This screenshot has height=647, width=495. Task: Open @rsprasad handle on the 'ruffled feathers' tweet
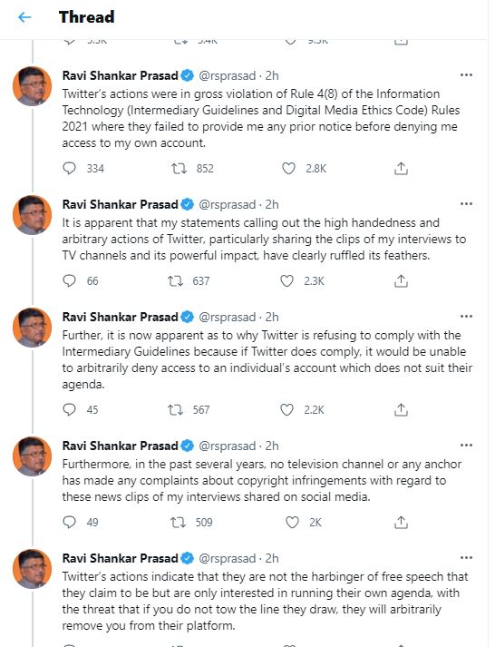227,205
